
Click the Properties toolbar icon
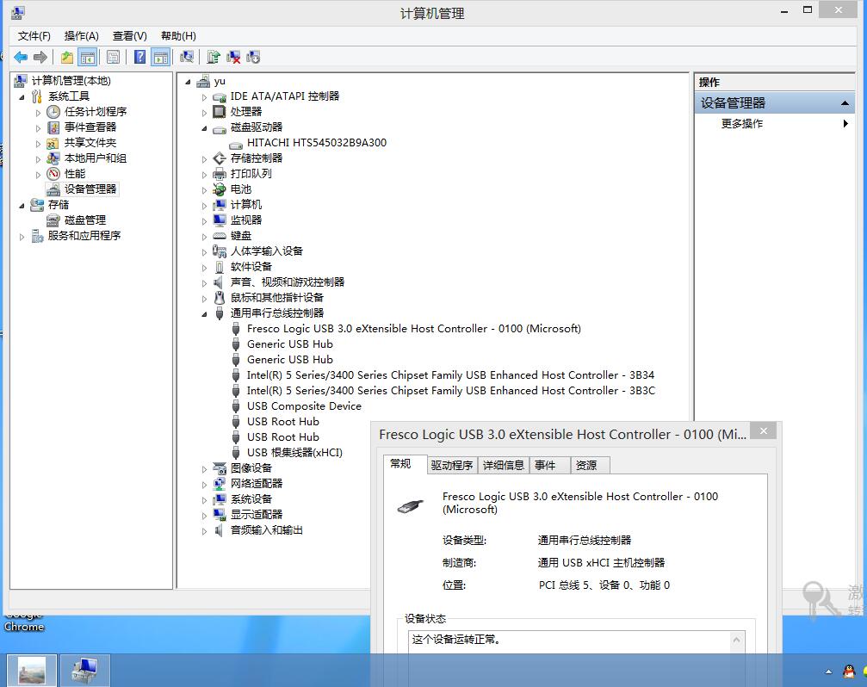click(x=113, y=57)
